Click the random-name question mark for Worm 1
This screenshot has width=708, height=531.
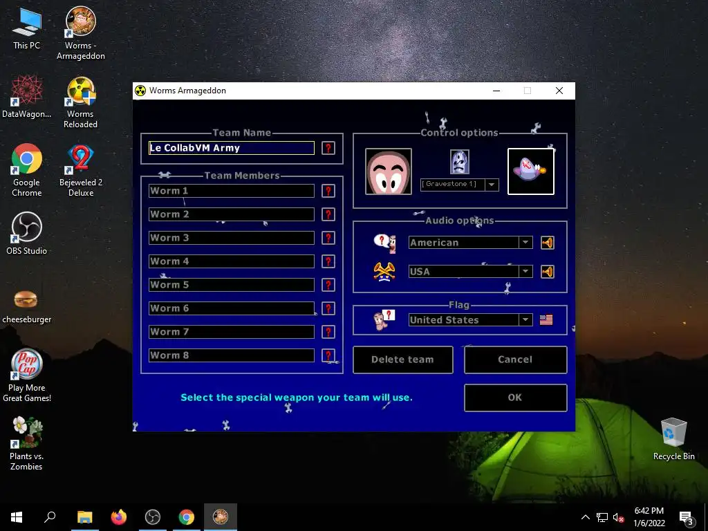coord(328,191)
